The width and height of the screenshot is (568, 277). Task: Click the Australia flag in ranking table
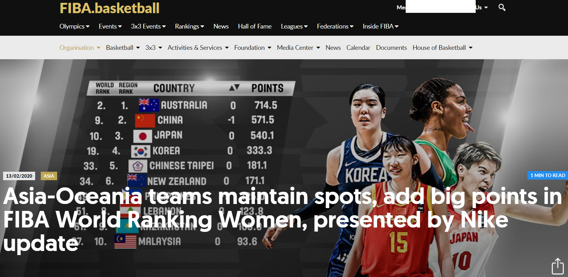click(x=149, y=105)
